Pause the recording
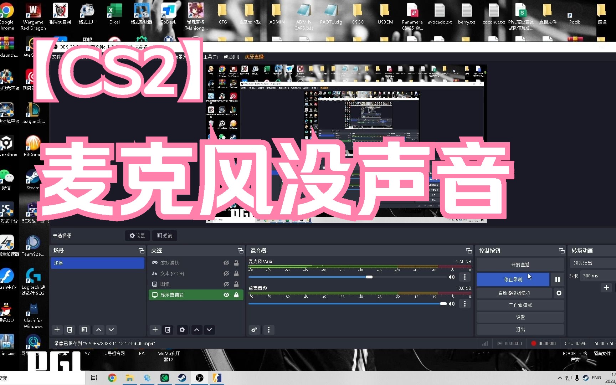616x385 pixels. [558, 279]
